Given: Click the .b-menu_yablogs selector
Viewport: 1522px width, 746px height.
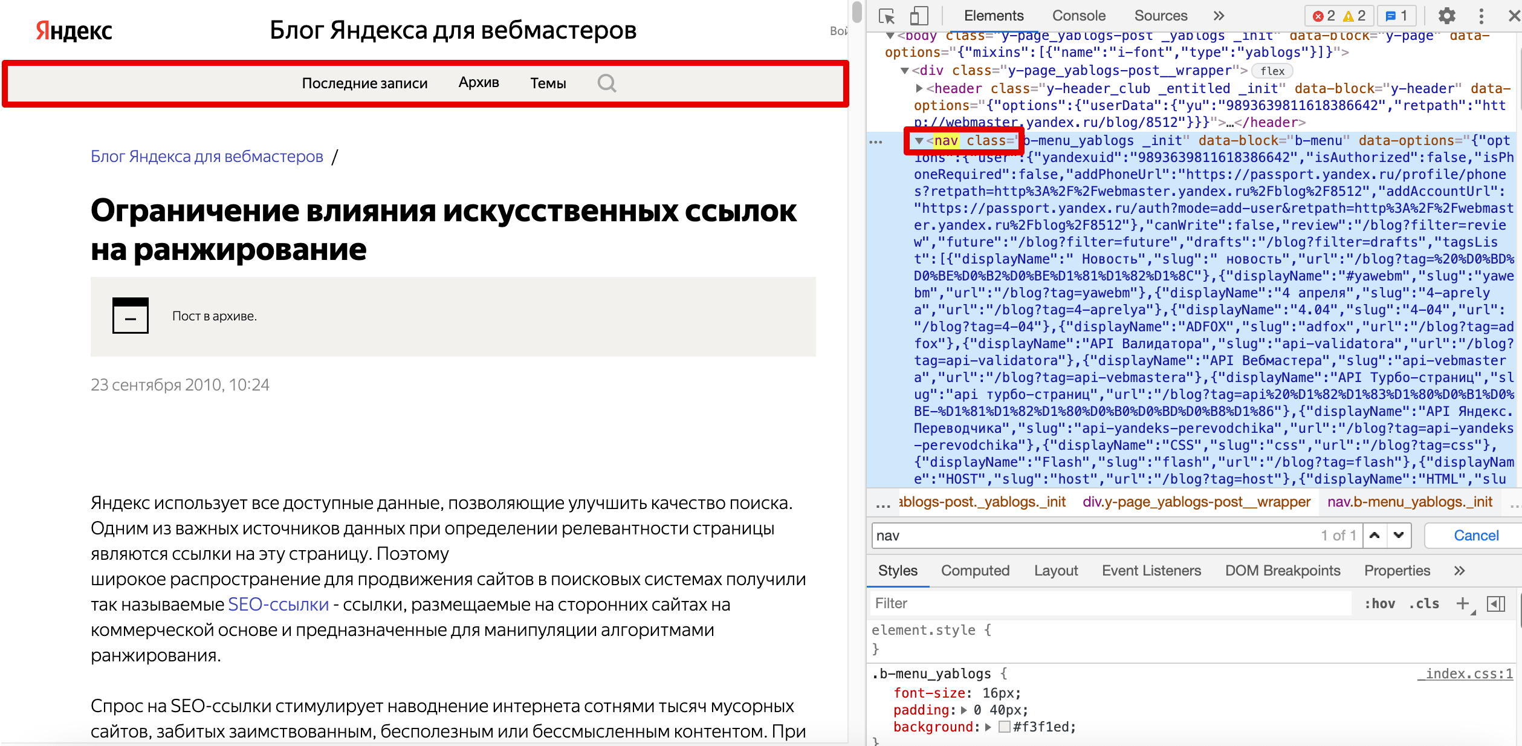Looking at the screenshot, I should 931,674.
